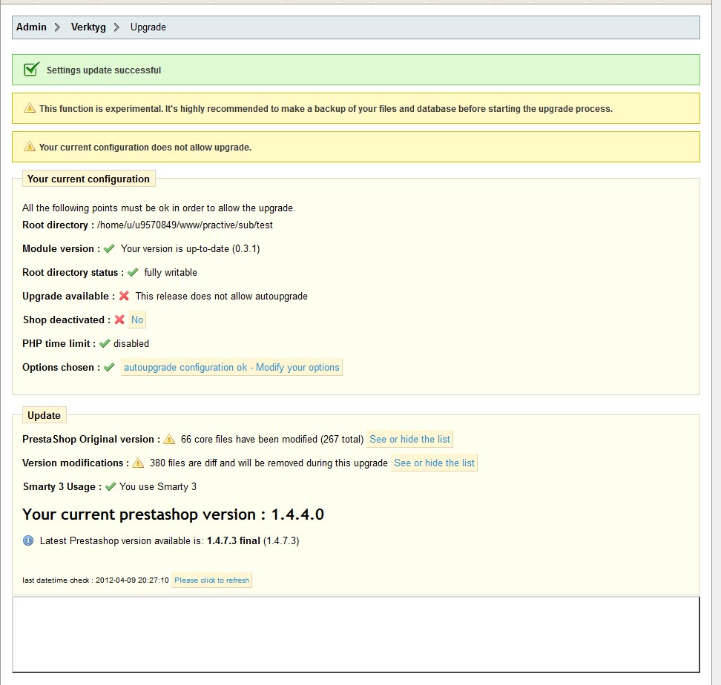
Task: Click the PrestaShop Original version warning icon
Action: coord(169,439)
